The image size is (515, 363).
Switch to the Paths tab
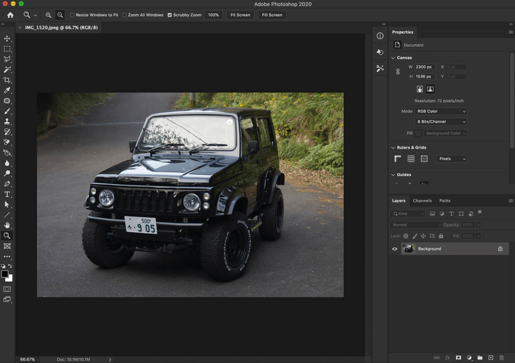tap(445, 201)
